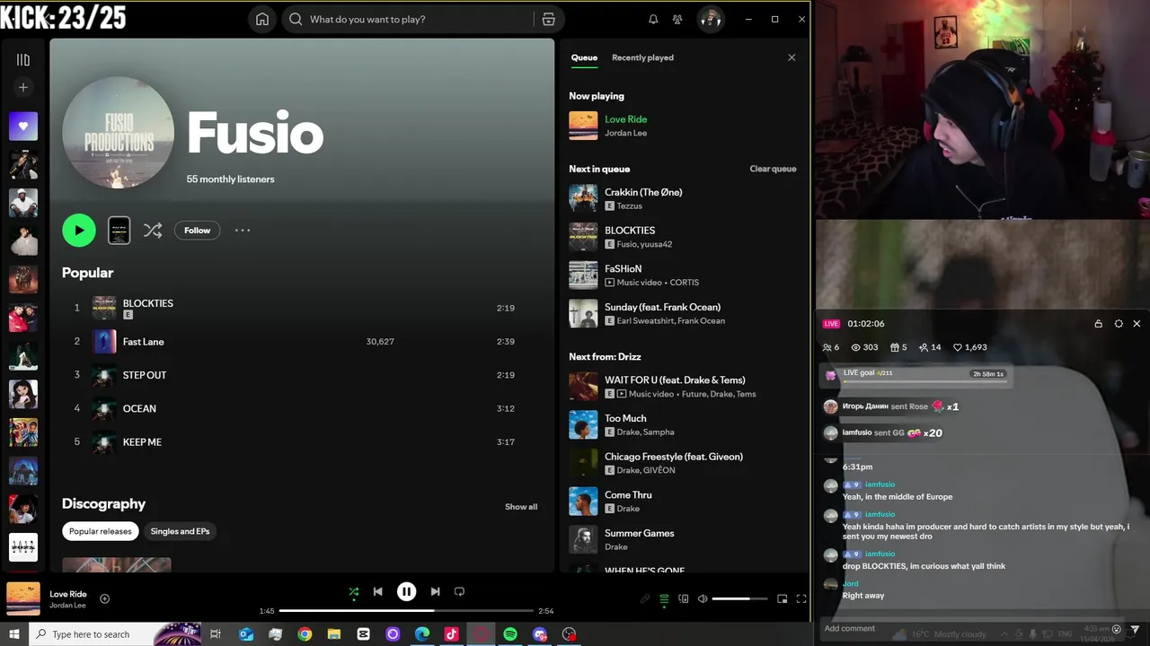This screenshot has height=646, width=1150.
Task: Enable shuffle for Fusio
Action: point(153,231)
